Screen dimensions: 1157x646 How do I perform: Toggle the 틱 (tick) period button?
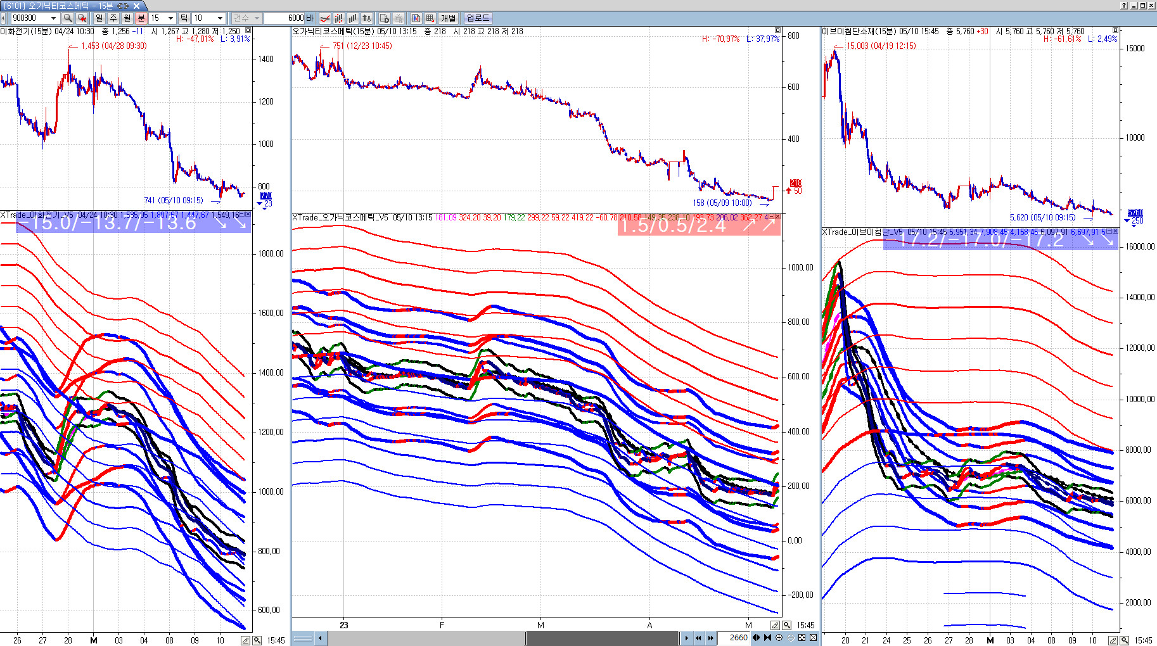click(184, 18)
